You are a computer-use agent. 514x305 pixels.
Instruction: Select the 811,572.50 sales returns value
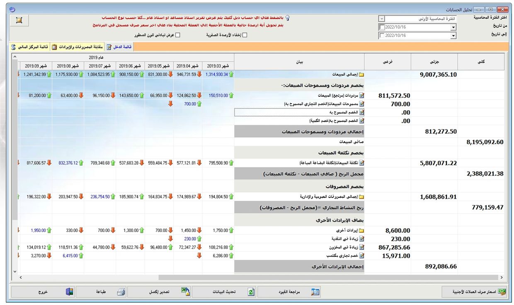394,95
